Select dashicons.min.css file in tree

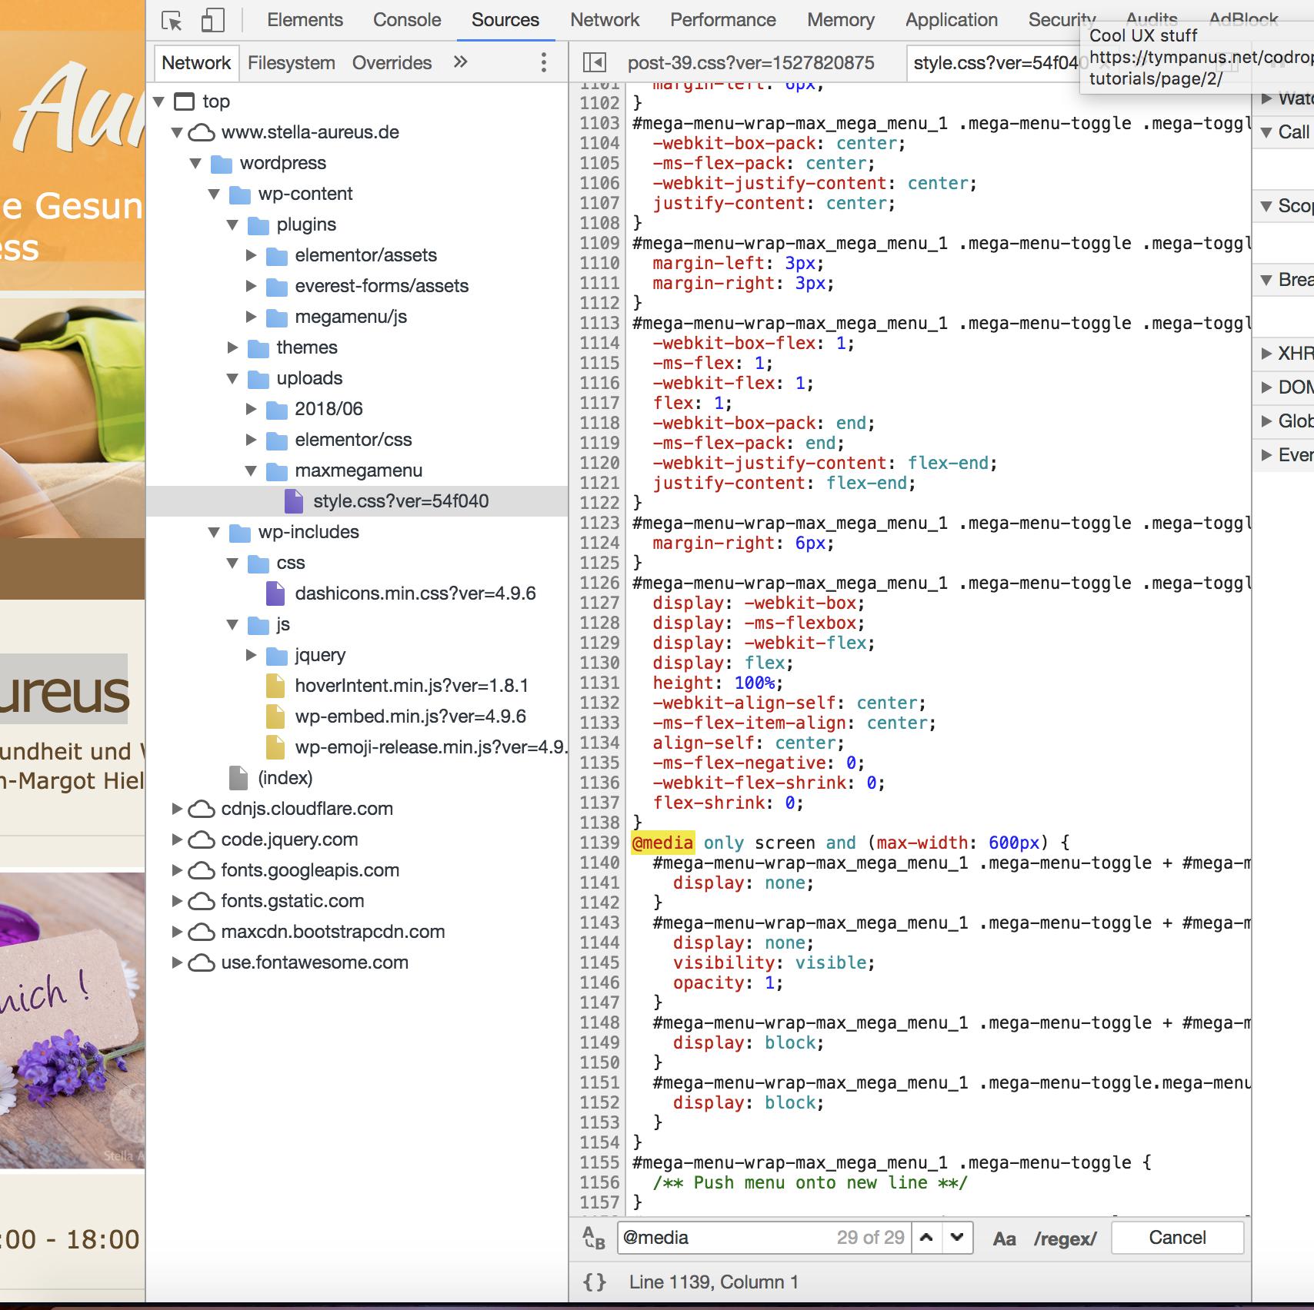click(415, 593)
